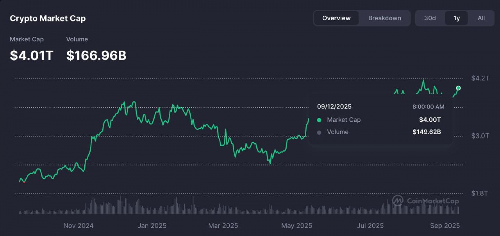Click the CoinMarketCap logo icon watermark
The width and height of the screenshot is (500, 236).
[x=398, y=201]
